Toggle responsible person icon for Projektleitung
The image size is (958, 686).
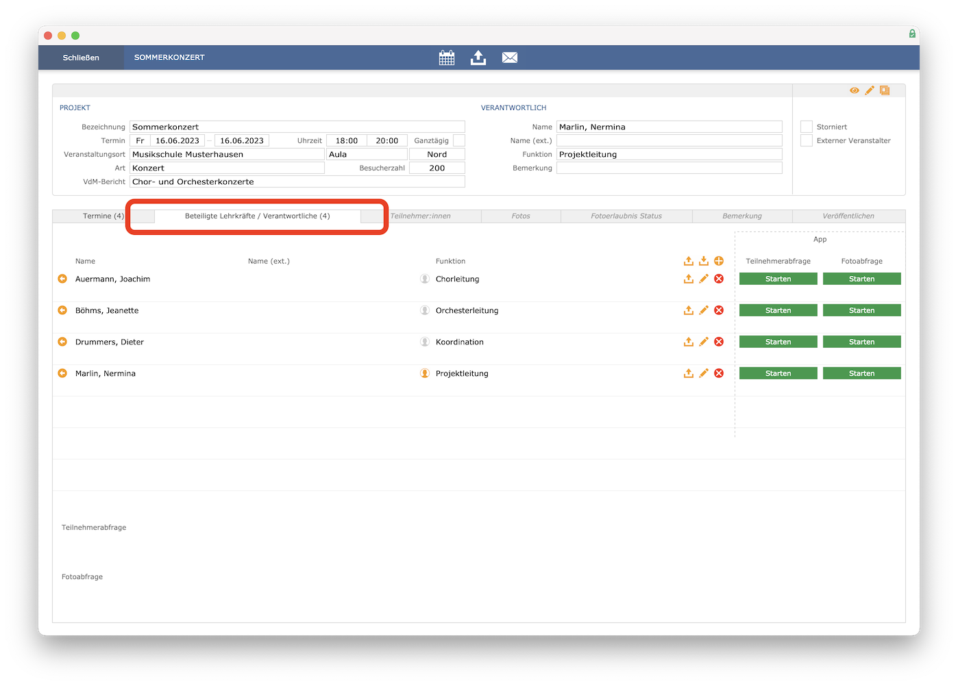425,373
